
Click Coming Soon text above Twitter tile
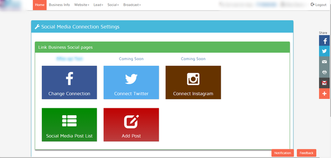pyautogui.click(x=131, y=59)
